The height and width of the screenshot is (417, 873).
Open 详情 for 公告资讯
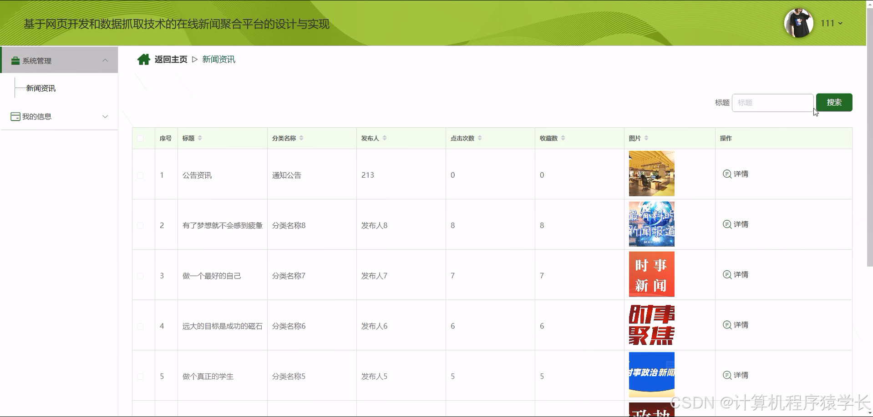(736, 174)
